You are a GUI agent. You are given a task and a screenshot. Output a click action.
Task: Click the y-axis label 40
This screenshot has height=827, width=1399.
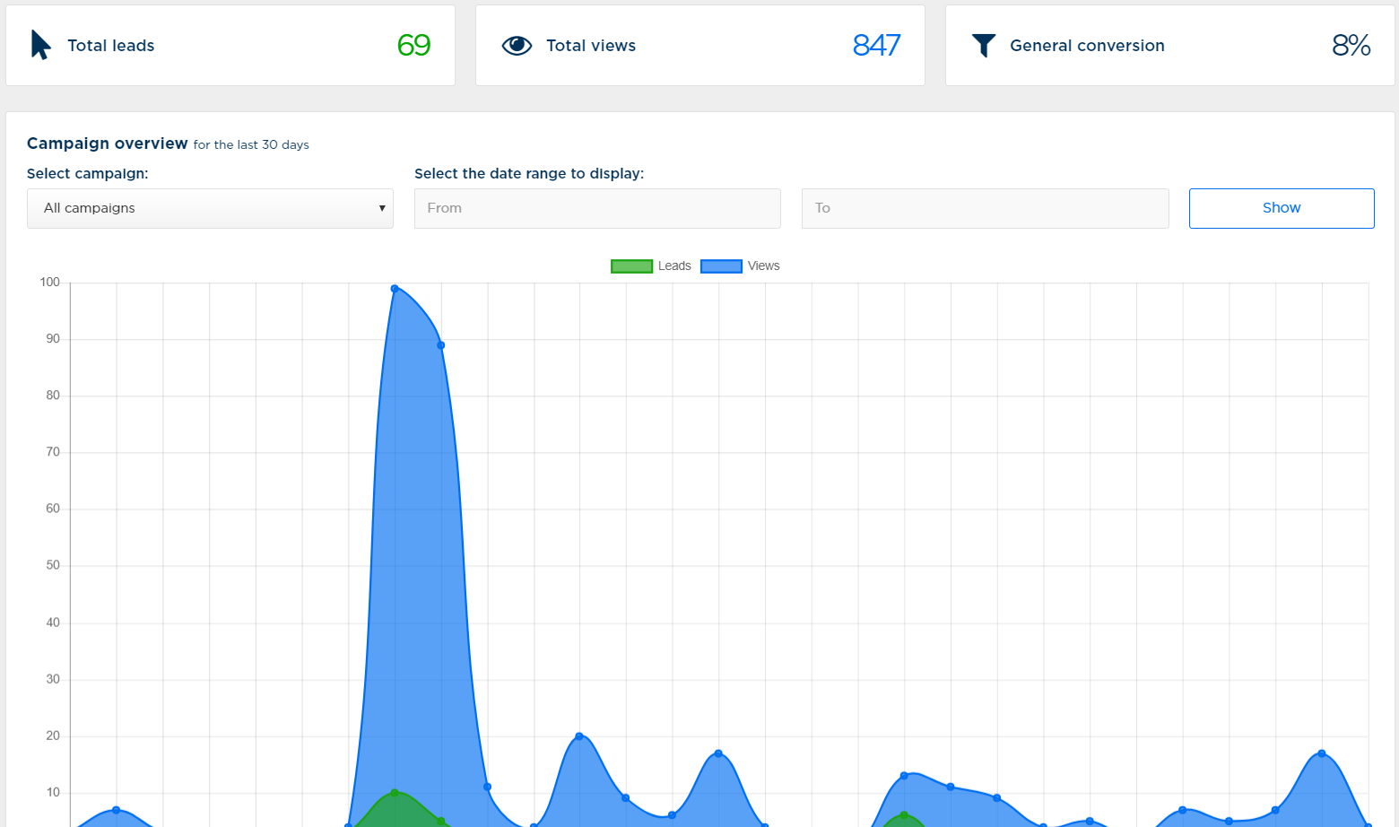(54, 622)
